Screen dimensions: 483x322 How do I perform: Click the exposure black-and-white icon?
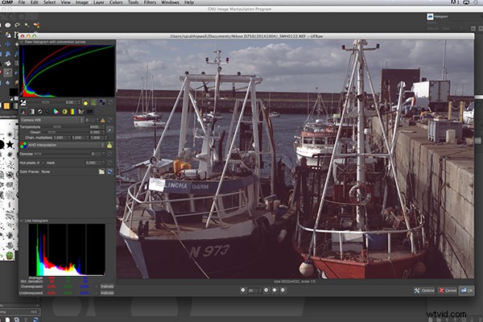coord(23,102)
